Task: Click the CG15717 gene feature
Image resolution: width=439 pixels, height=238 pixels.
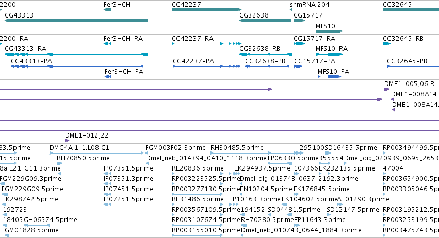Action: tap(299, 21)
